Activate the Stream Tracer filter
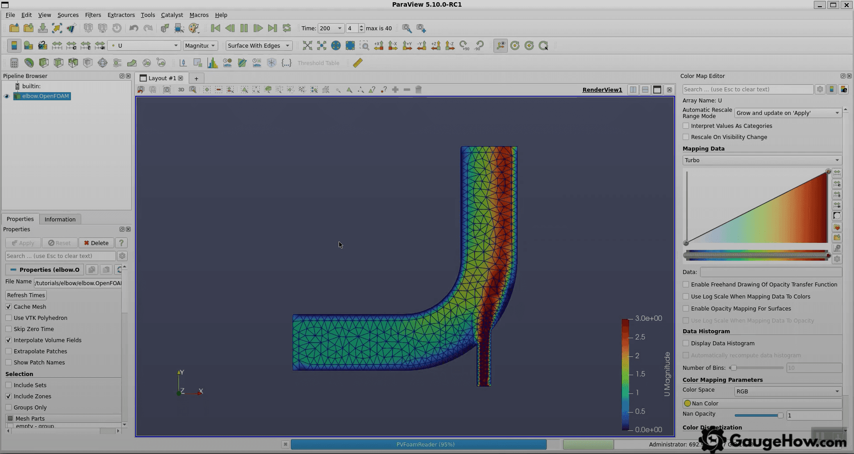 pos(117,62)
